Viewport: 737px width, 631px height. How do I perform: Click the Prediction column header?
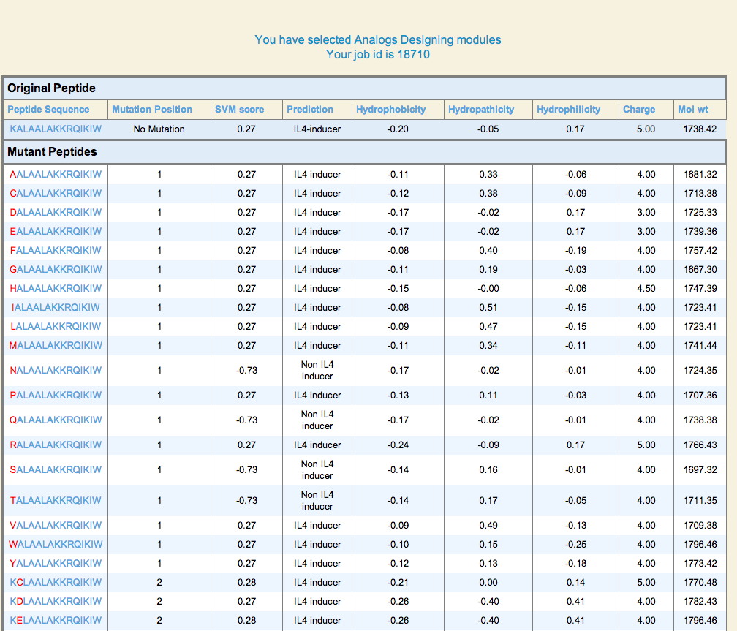click(310, 110)
